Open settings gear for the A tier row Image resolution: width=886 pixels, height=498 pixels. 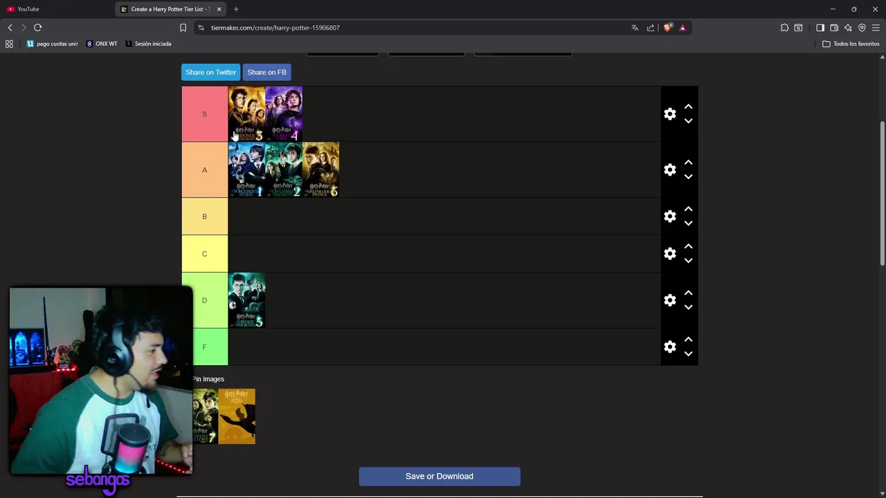(669, 169)
